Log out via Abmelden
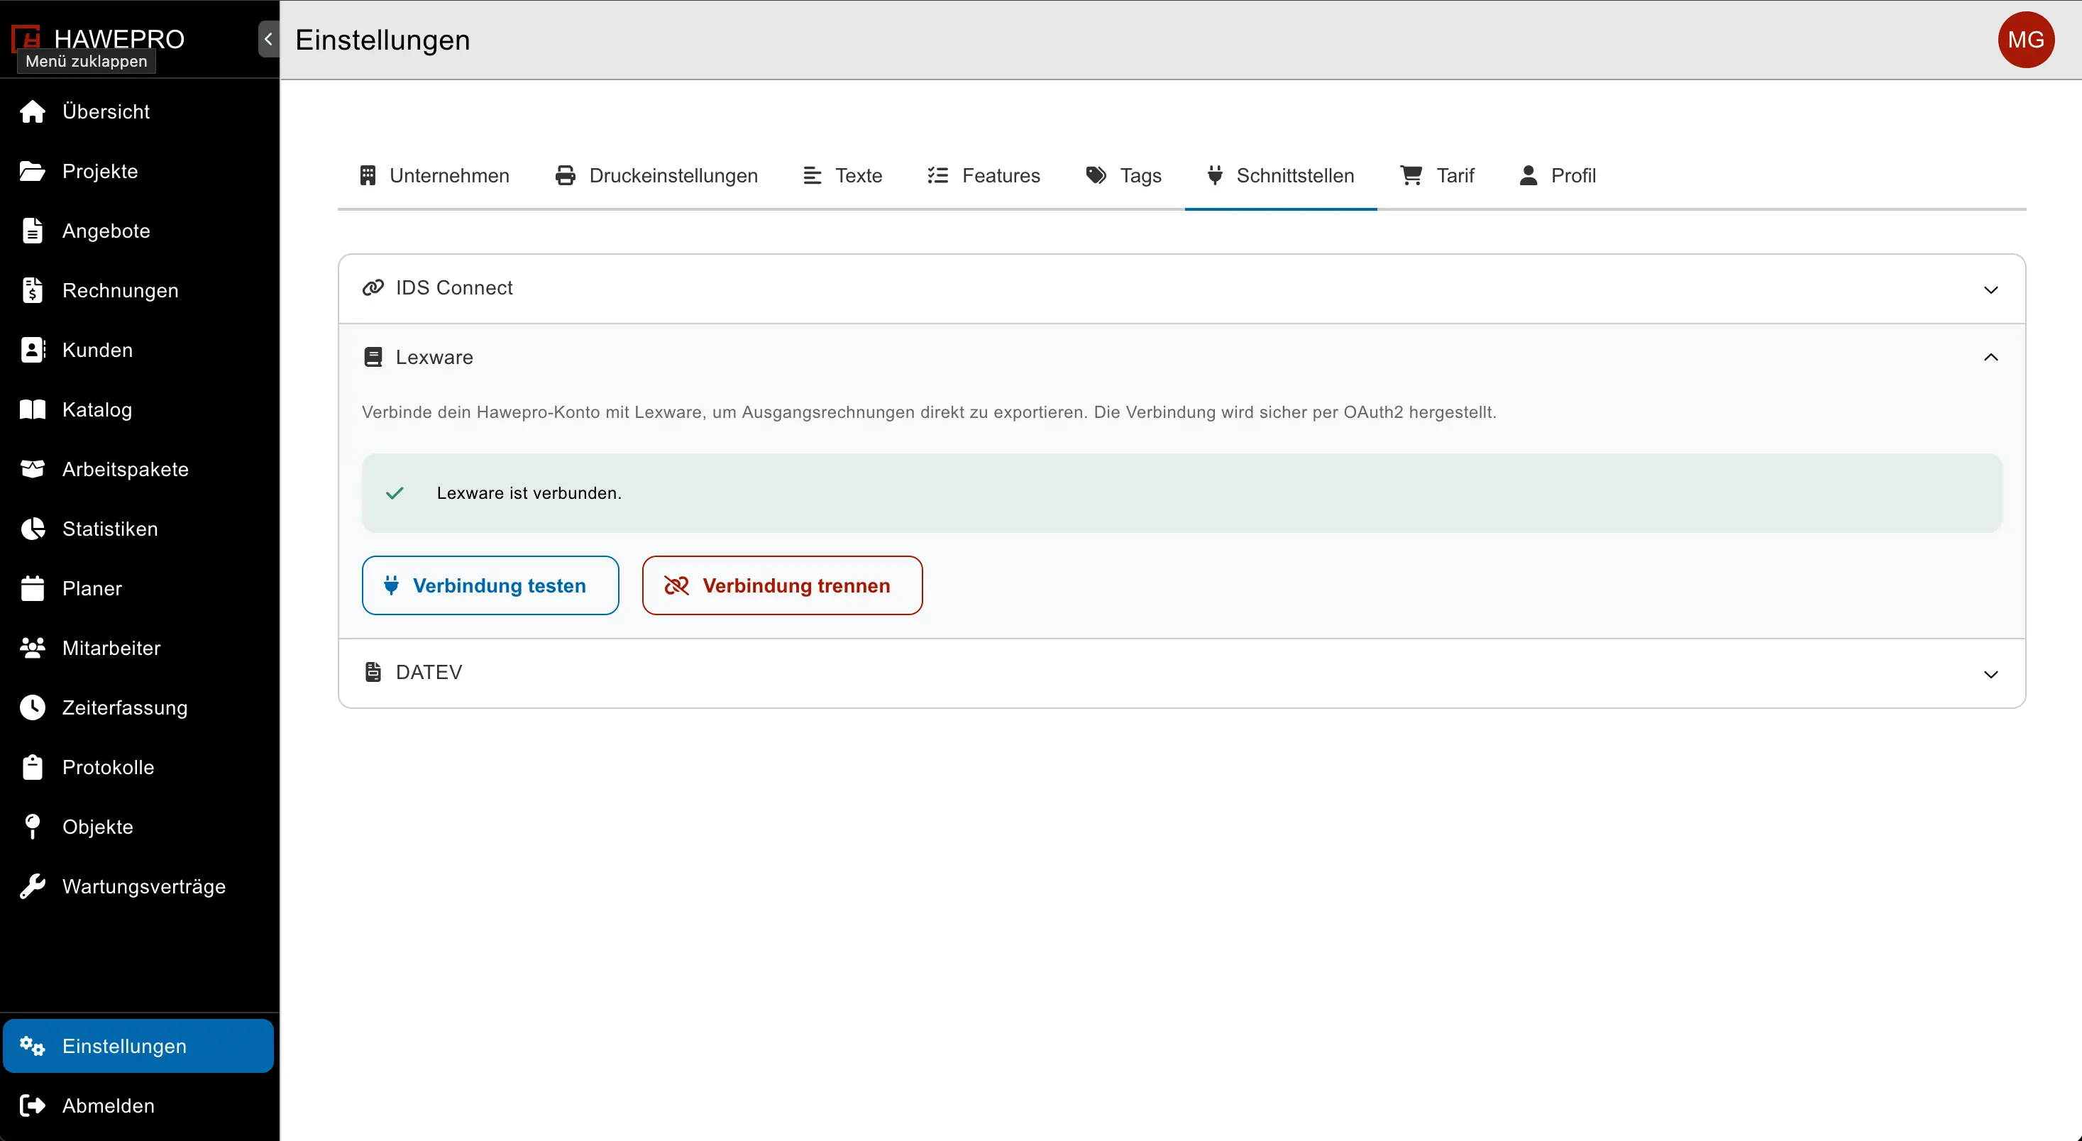 (139, 1106)
